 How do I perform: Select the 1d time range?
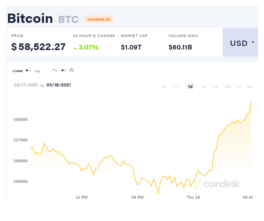click(x=190, y=86)
